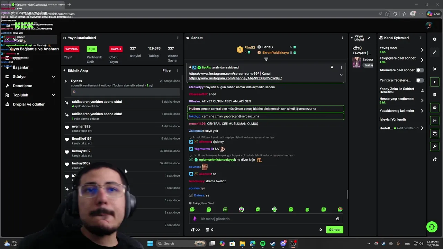Expand the Stüdyo sidebar section
This screenshot has height=249, width=443.
53,76
